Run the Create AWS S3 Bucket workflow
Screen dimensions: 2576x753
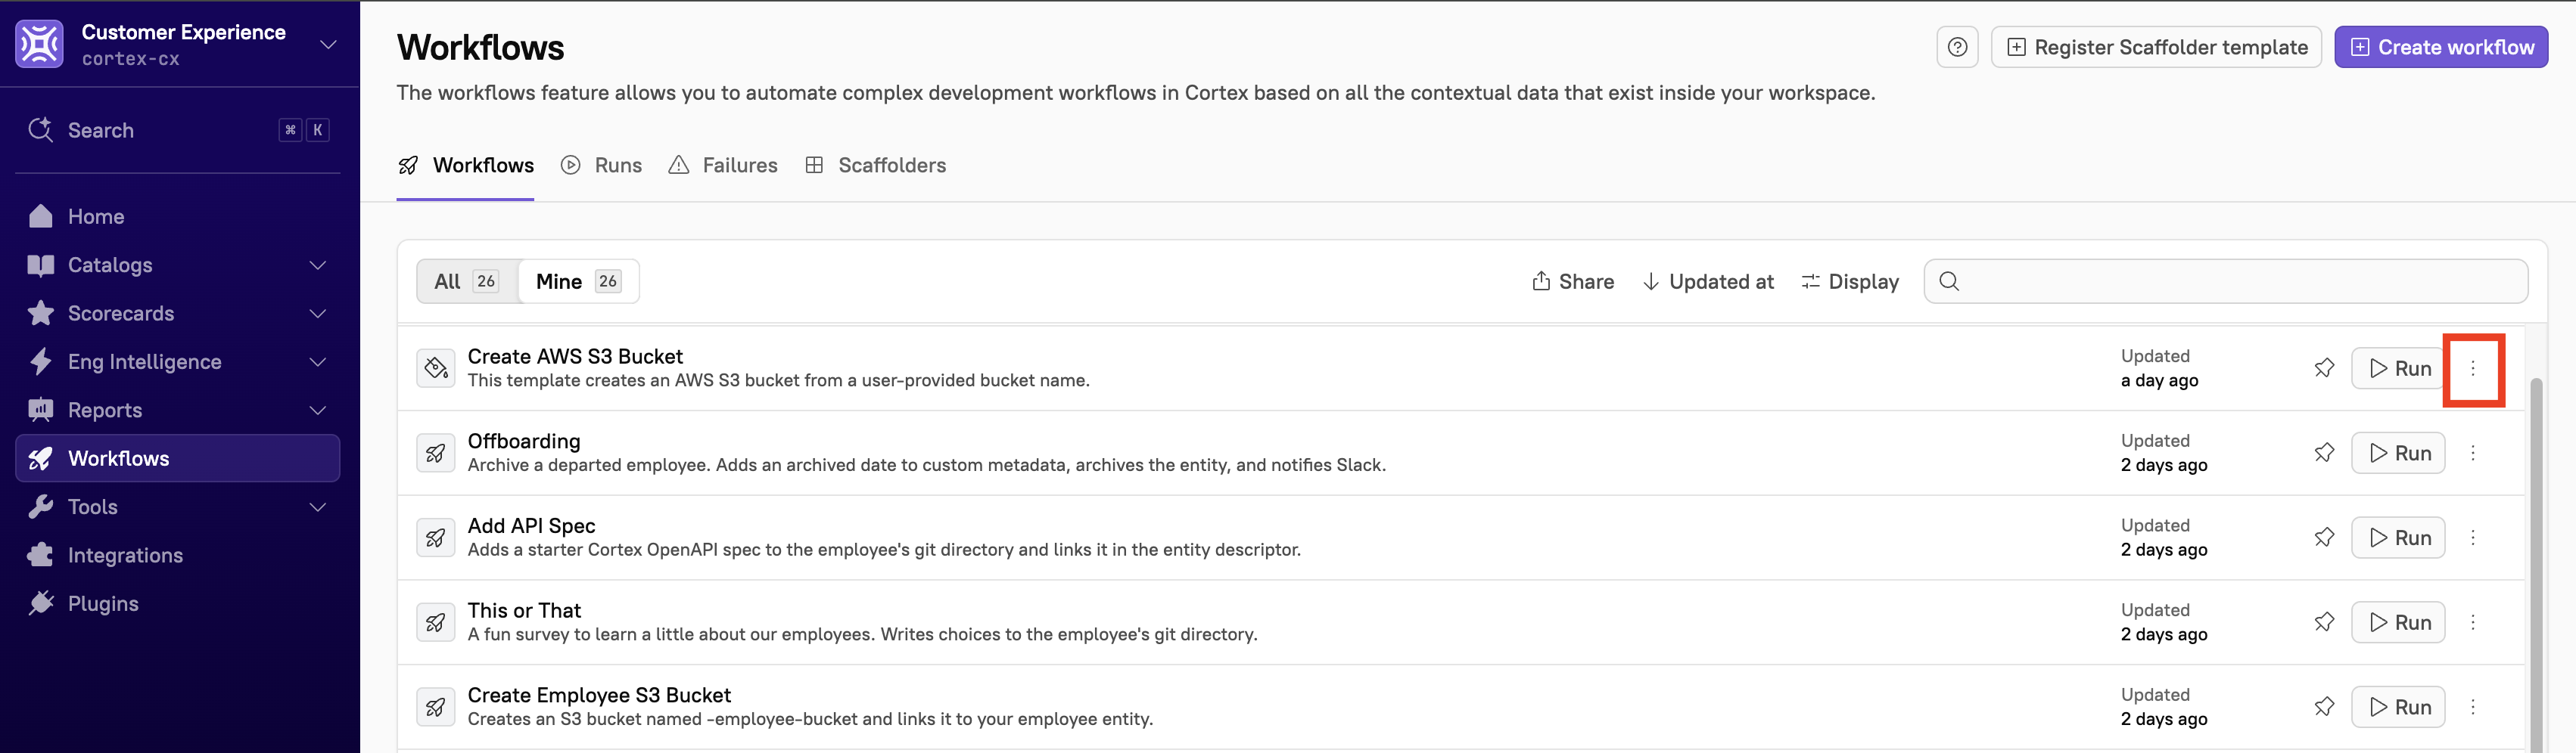[2398, 368]
